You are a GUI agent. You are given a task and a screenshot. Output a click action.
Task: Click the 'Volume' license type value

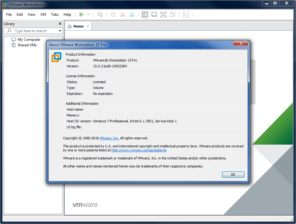[98, 88]
